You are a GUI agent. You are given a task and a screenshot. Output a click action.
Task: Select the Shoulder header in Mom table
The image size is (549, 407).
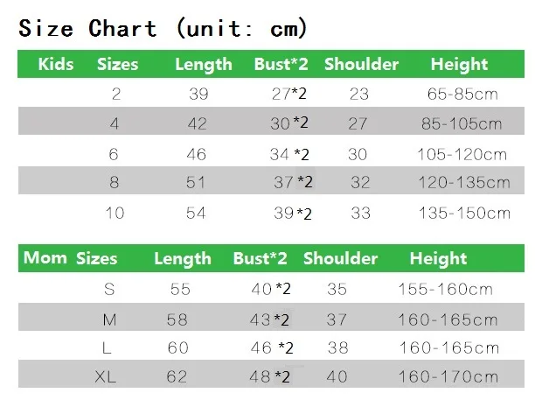pyautogui.click(x=340, y=258)
